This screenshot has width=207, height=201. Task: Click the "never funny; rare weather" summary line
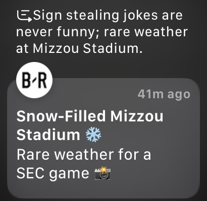[102, 32]
